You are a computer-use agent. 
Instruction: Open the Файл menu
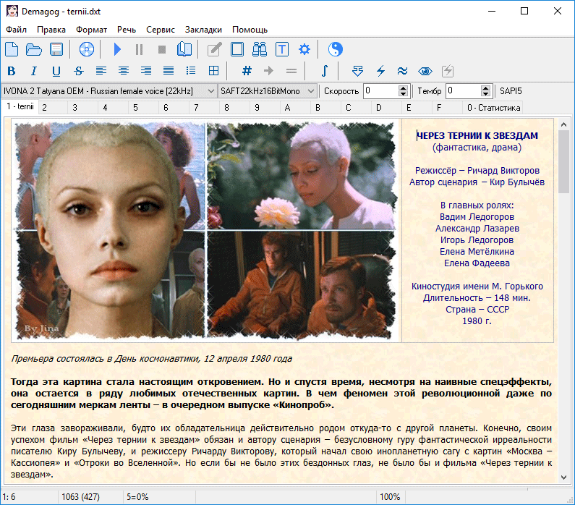[16, 30]
